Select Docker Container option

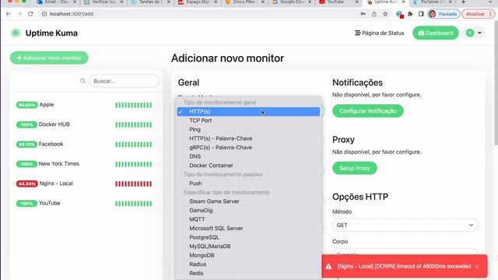click(x=248, y=166)
